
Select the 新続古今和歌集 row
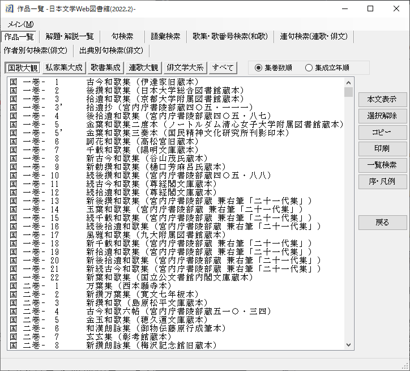coord(176,269)
